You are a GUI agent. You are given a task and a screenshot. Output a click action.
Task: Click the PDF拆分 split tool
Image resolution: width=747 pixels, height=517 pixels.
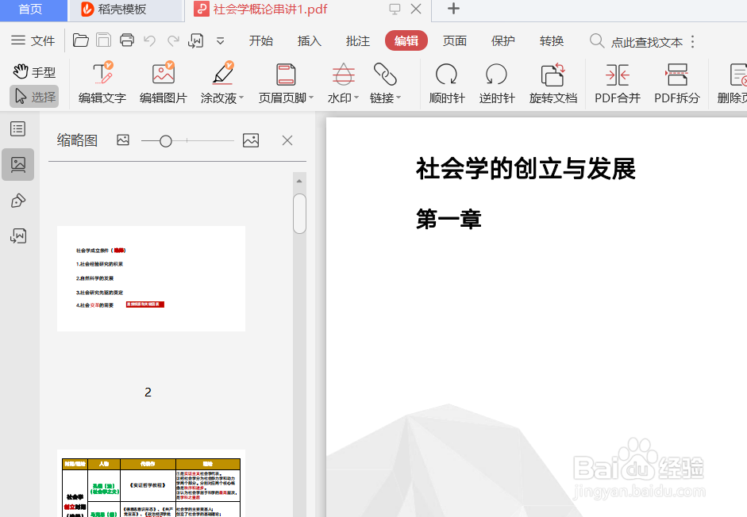pos(676,82)
